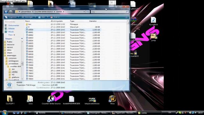Click the powerblaze breadcrumb segment
The height and width of the screenshot is (115, 204).
(x=26, y=12)
